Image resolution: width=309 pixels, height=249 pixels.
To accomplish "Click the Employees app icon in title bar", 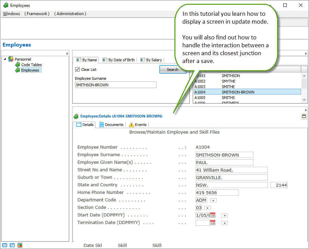I will (x=6, y=5).
